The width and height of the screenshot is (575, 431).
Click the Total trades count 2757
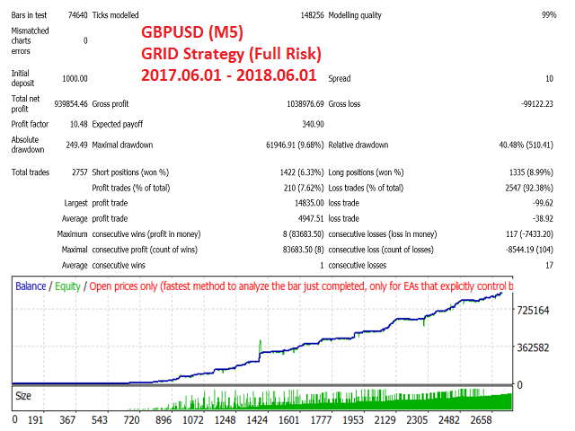76,172
